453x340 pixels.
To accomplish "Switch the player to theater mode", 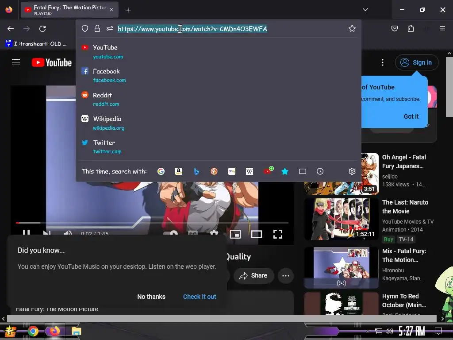I will [257, 234].
